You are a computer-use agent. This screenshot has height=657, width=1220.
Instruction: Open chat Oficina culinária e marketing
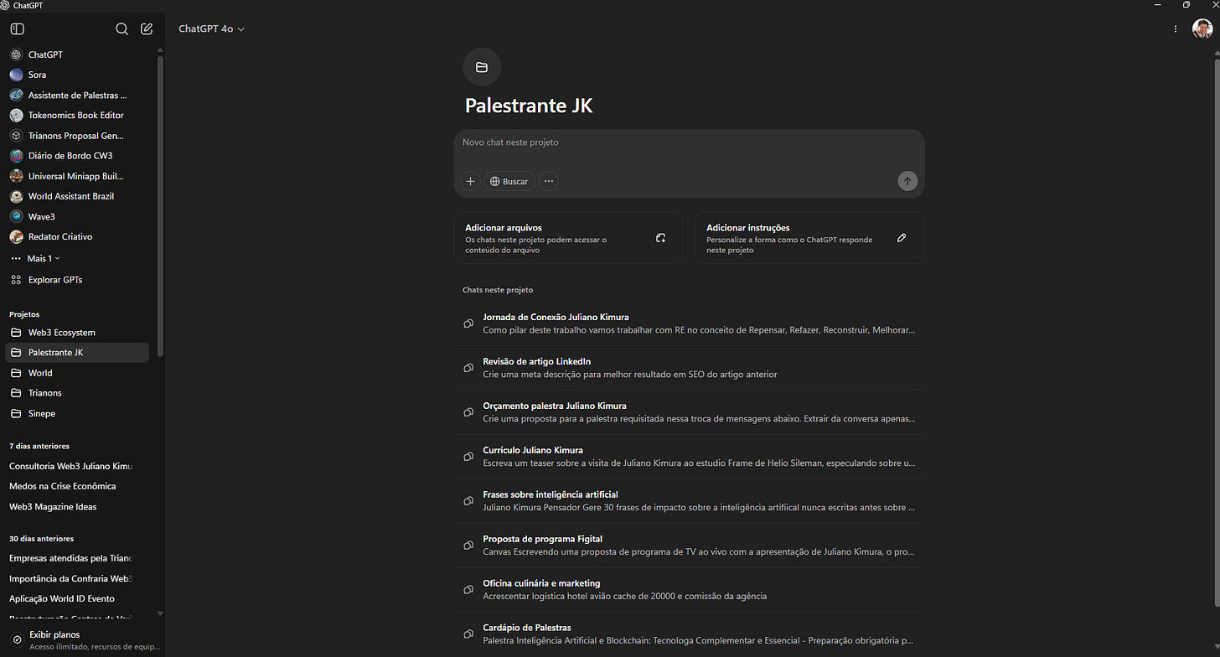(x=690, y=590)
